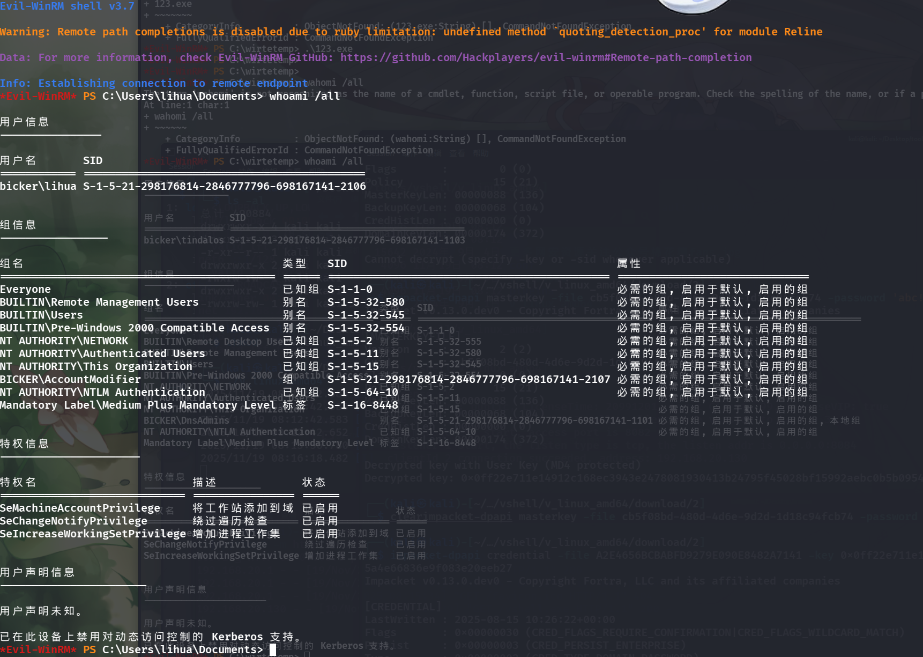Click the '状态' column header in privileges table
This screenshot has height=657, width=923.
tap(314, 482)
